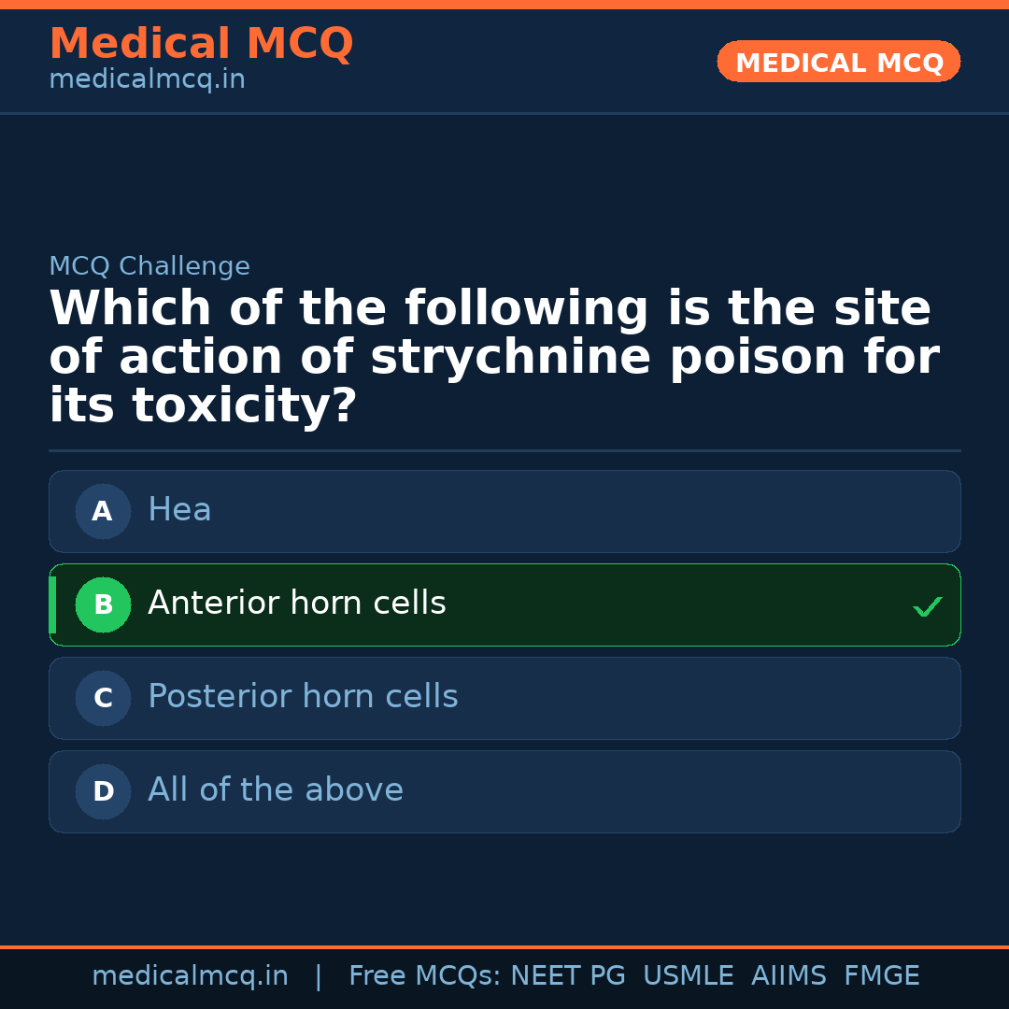Select the circular C badge icon
Viewport: 1009px width, 1009px height.
[103, 698]
